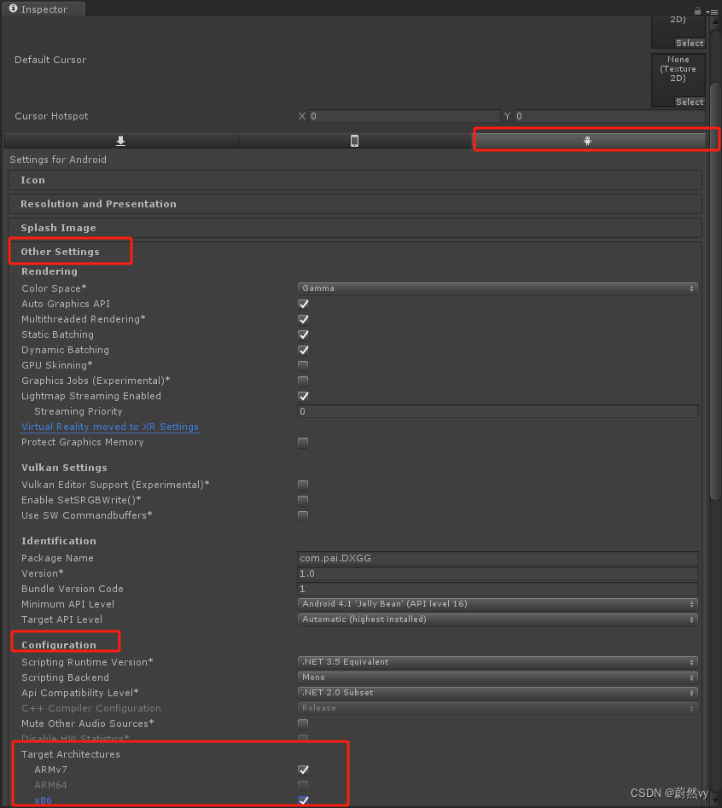Edit the Package Name field
This screenshot has height=808, width=722.
(498, 558)
